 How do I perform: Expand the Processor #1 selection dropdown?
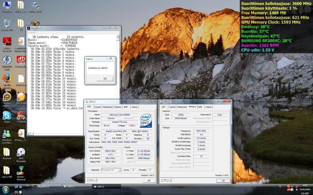click(x=111, y=170)
